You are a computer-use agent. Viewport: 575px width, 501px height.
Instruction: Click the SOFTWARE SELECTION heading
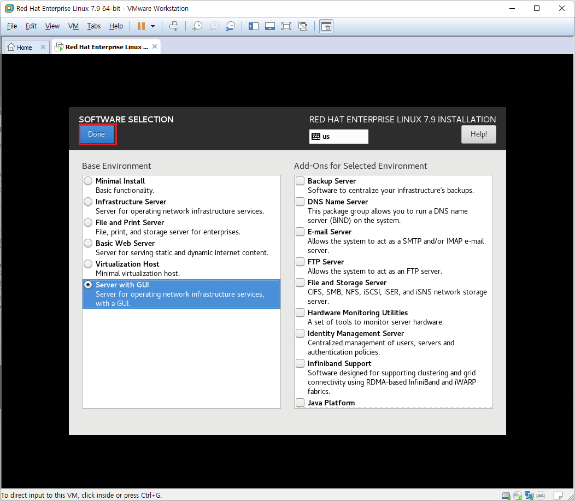tap(126, 120)
